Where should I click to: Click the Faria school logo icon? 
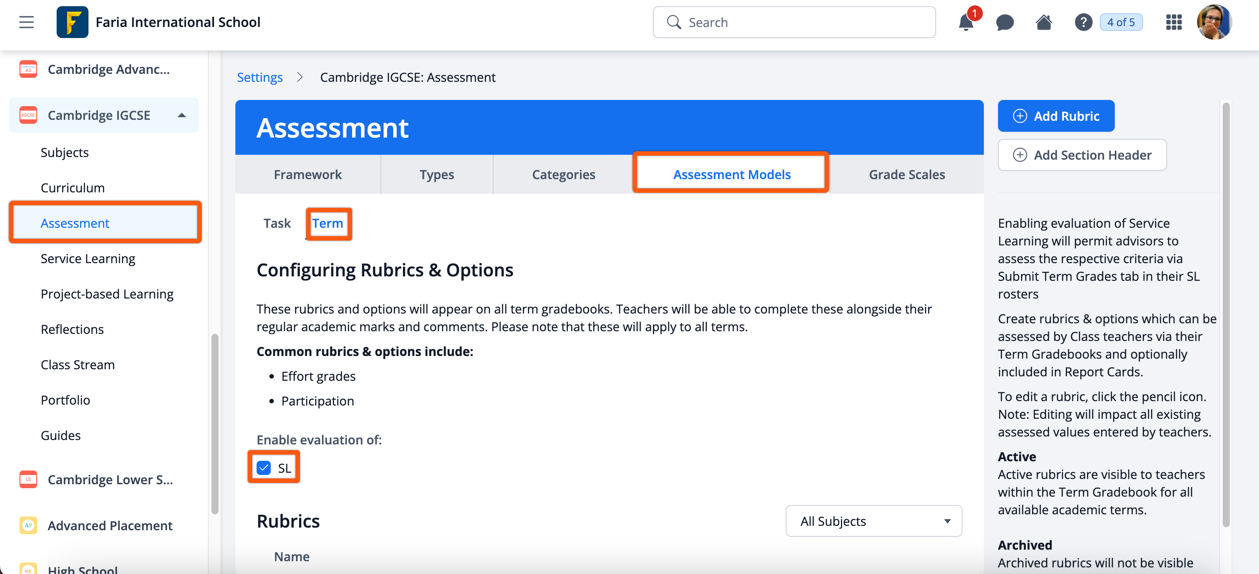(x=73, y=22)
